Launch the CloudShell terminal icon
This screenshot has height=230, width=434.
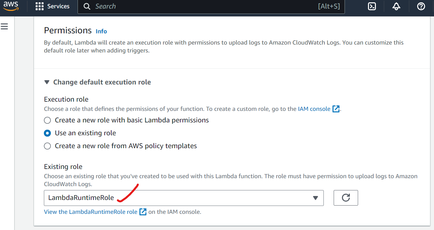pos(372,6)
